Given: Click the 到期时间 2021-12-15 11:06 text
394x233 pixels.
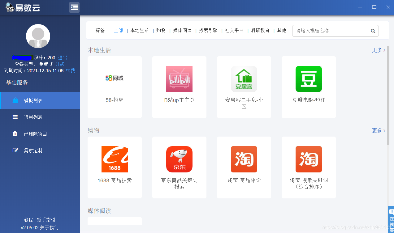Looking at the screenshot, I should pyautogui.click(x=34, y=71).
